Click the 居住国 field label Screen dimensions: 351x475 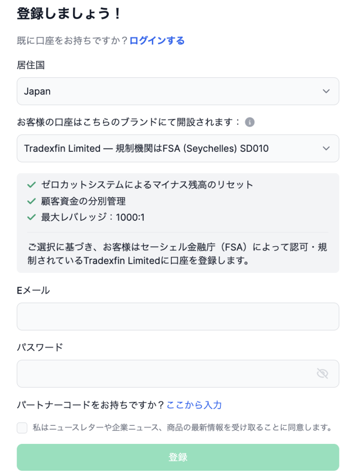pyautogui.click(x=31, y=65)
